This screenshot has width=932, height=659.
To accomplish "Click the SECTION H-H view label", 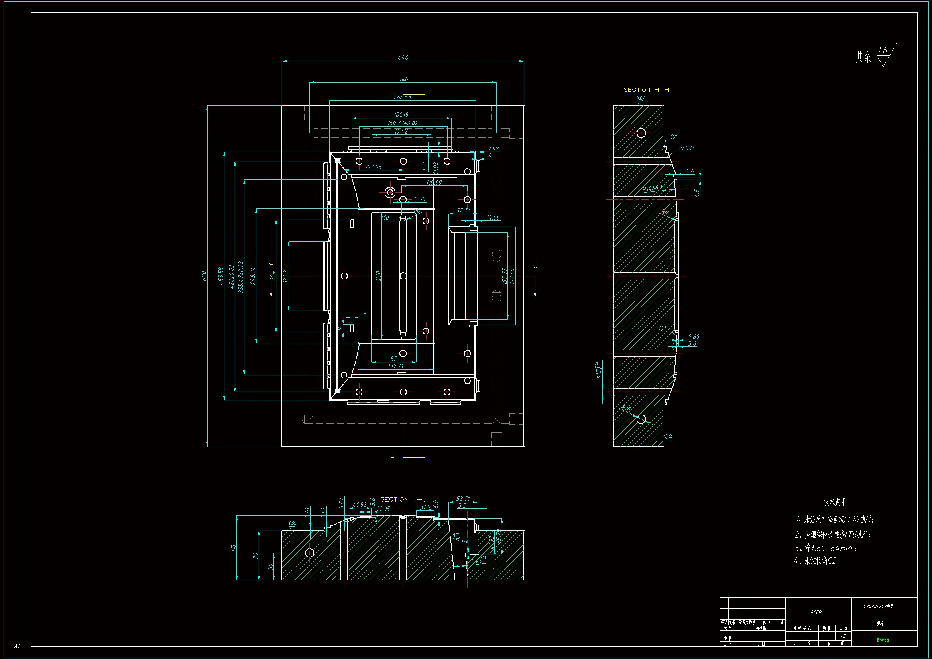I will pyautogui.click(x=646, y=90).
